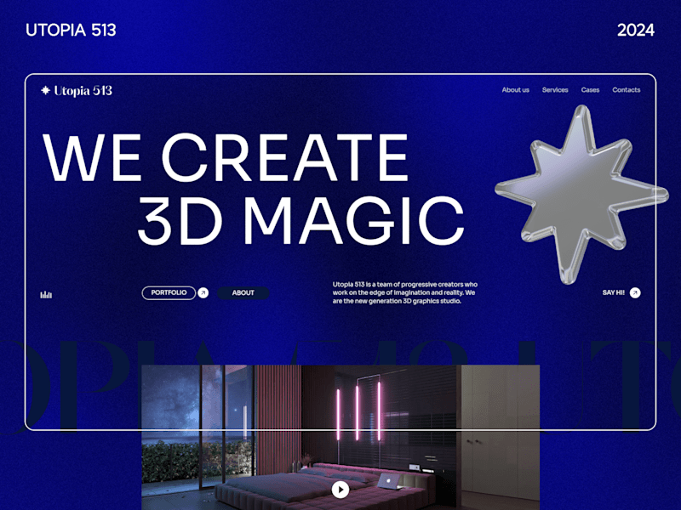This screenshot has width=681, height=510.
Task: Click the UTOPIA 513 title text
Action: [x=71, y=30]
